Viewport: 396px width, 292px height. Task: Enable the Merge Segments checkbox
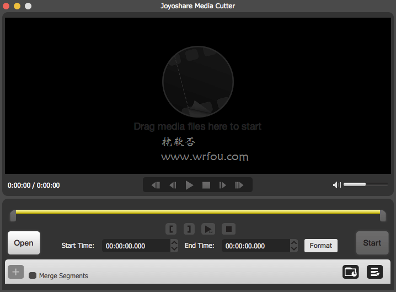pos(33,275)
